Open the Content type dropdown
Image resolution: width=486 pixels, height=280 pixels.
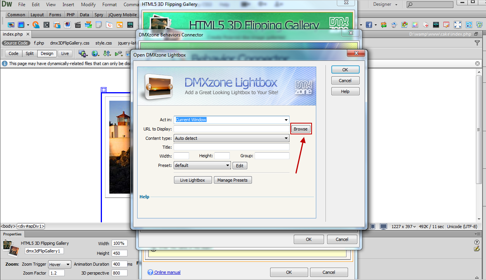tap(232, 138)
